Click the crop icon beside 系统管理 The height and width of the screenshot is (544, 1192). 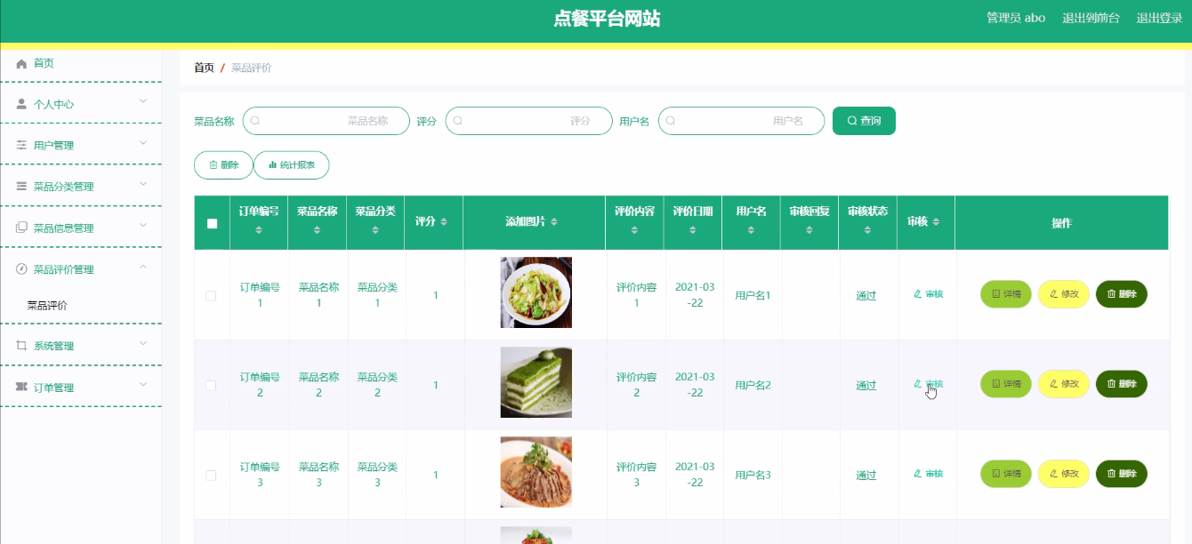click(21, 346)
